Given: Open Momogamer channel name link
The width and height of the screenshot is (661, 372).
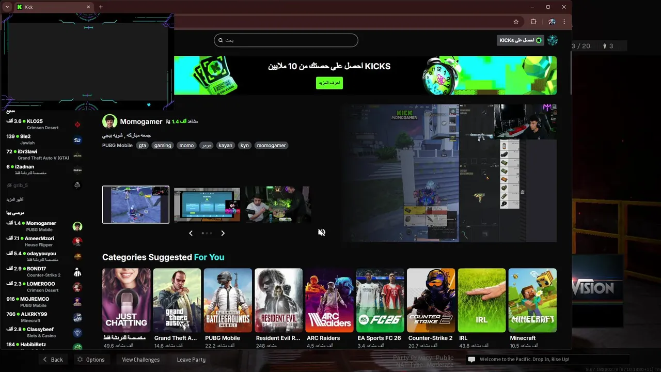Looking at the screenshot, I should tap(141, 122).
